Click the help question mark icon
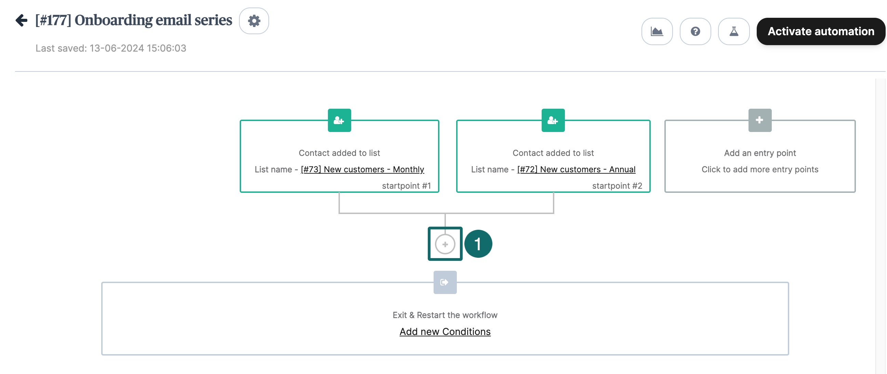The width and height of the screenshot is (887, 374). 695,32
